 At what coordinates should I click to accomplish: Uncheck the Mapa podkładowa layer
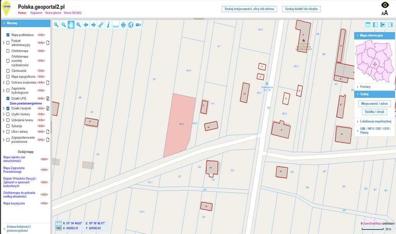[x=8, y=35]
